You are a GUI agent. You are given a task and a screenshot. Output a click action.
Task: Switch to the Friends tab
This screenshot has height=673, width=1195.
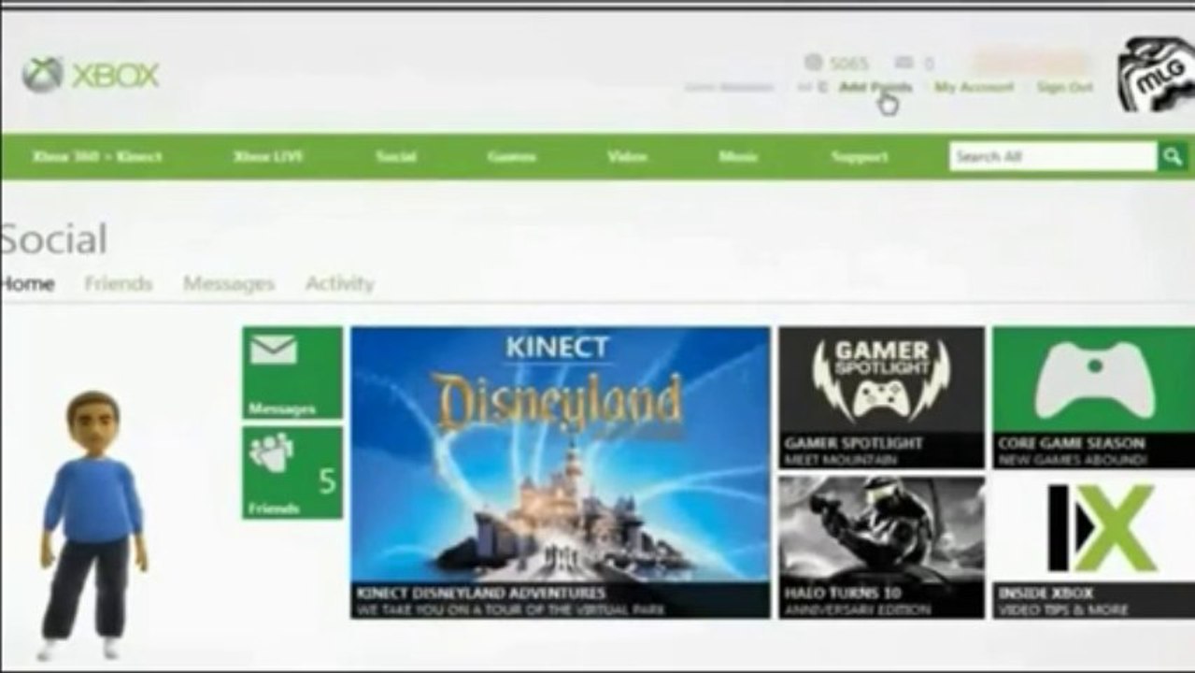coord(119,283)
